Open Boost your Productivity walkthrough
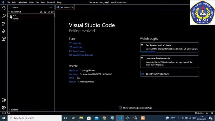The image size is (215, 121). coord(169,74)
